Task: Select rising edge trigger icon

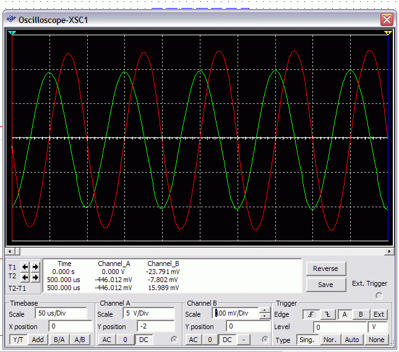Action: tap(310, 314)
